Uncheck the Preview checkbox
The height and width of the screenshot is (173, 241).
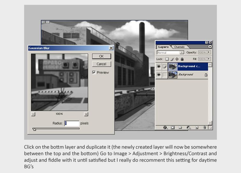click(94, 73)
